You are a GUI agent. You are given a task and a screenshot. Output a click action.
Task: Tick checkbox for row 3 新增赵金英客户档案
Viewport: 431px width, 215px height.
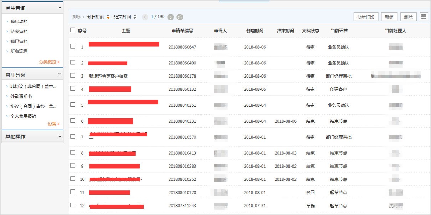coord(73,75)
